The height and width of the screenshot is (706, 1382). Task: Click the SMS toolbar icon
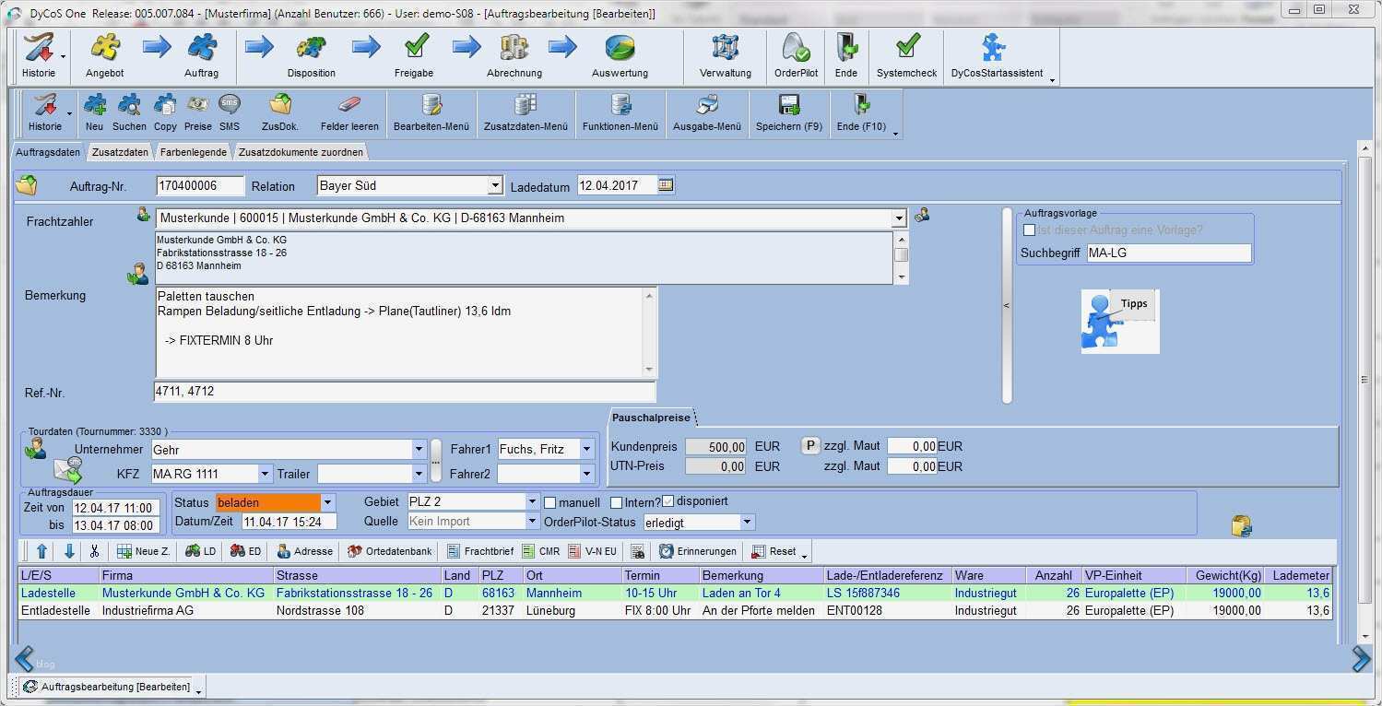[x=229, y=105]
